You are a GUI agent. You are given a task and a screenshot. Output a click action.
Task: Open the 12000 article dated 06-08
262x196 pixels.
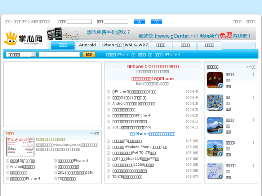(x=133, y=165)
